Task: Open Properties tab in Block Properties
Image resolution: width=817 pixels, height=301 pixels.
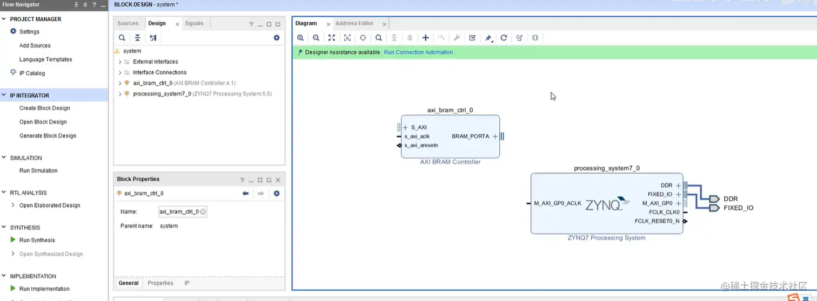Action: click(160, 283)
